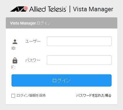Click the ド: label under lock icon
The width and height of the screenshot is (123, 110).
(x=13, y=67)
